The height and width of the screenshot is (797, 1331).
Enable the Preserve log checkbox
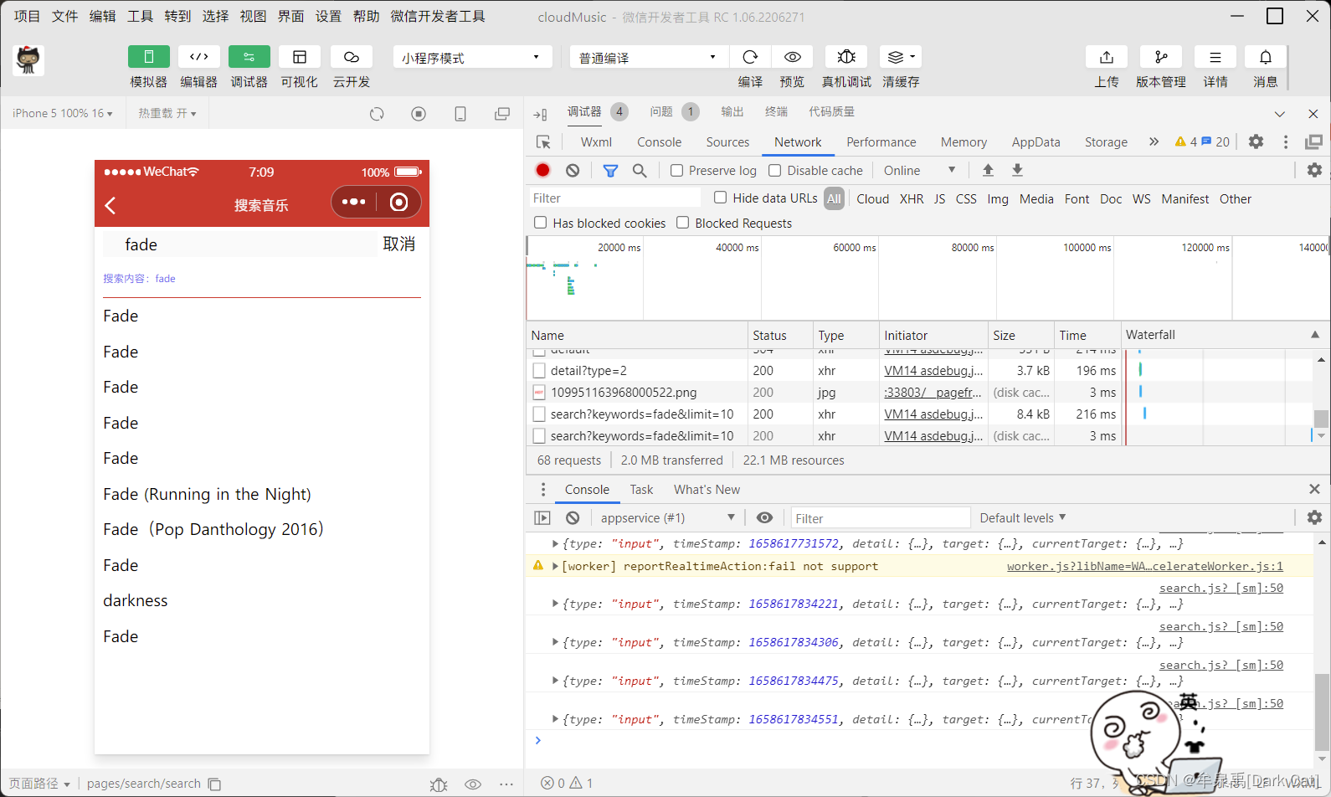[x=677, y=171]
